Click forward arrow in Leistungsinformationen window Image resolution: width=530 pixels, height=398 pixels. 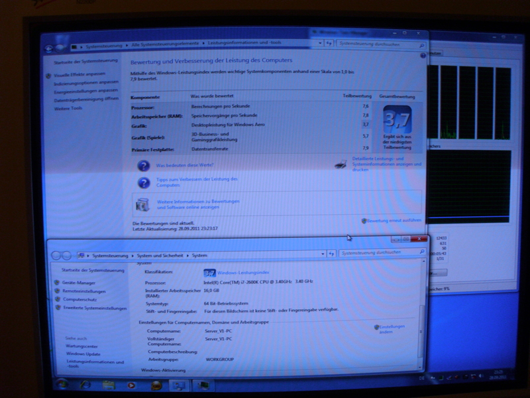60,48
